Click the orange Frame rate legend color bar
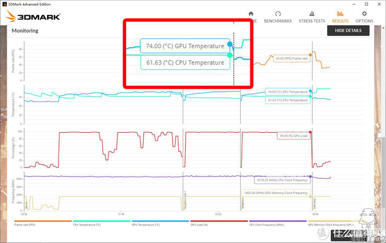Image resolution: width=386 pixels, height=243 pixels. point(43,221)
